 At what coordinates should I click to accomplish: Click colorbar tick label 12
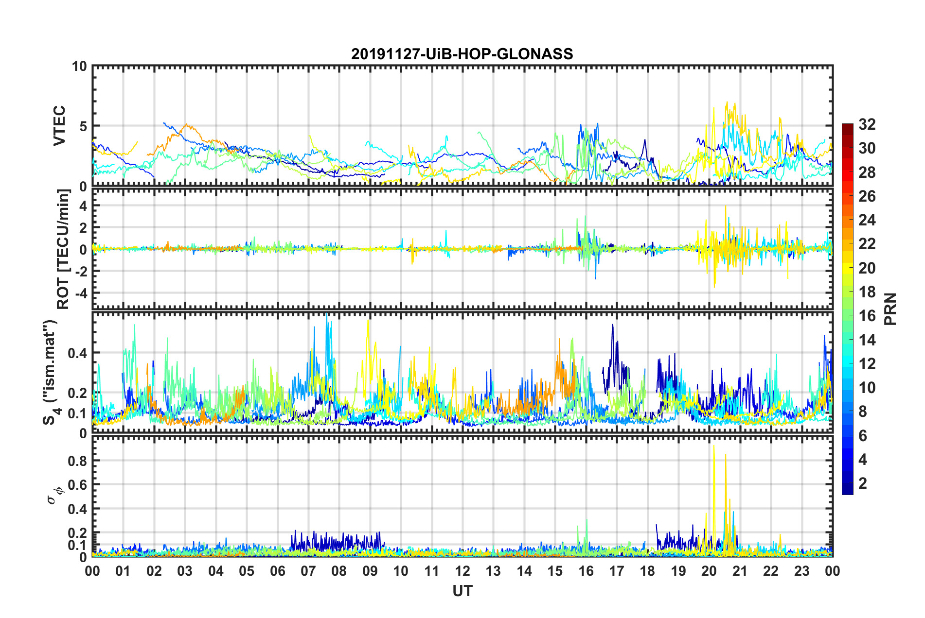click(867, 364)
